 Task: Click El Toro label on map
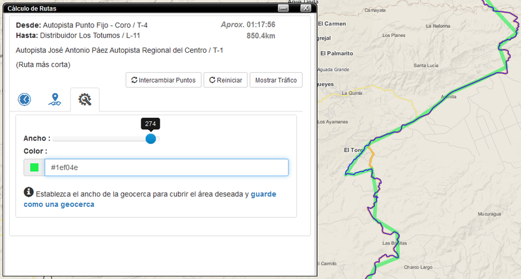[x=353, y=150]
